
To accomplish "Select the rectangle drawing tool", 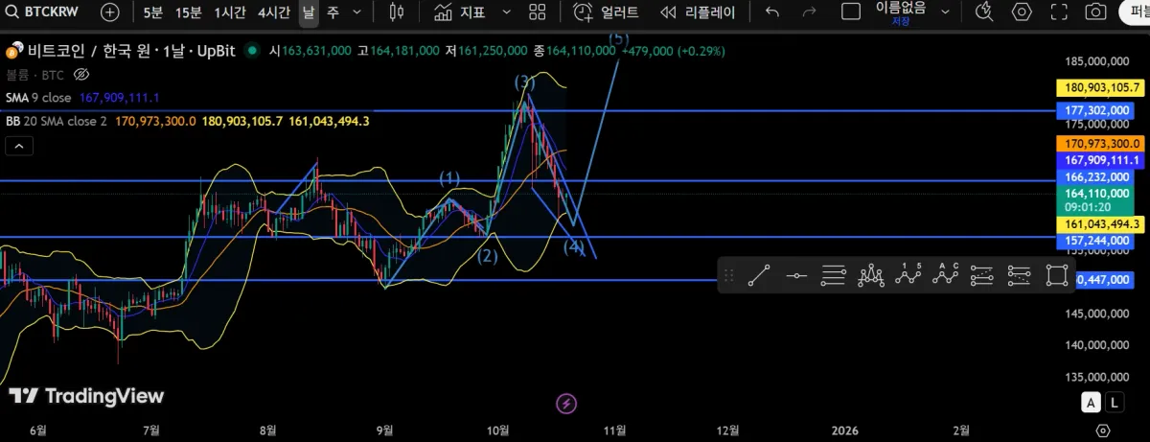I will [1056, 275].
